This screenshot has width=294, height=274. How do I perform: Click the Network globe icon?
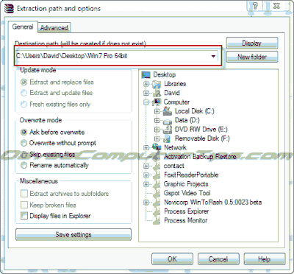click(x=157, y=147)
